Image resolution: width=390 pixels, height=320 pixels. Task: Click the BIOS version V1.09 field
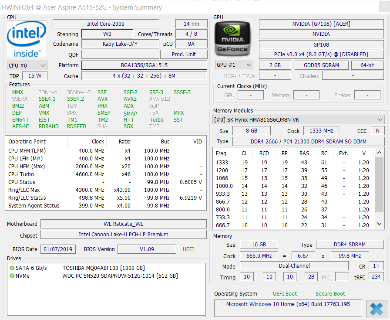point(147,249)
